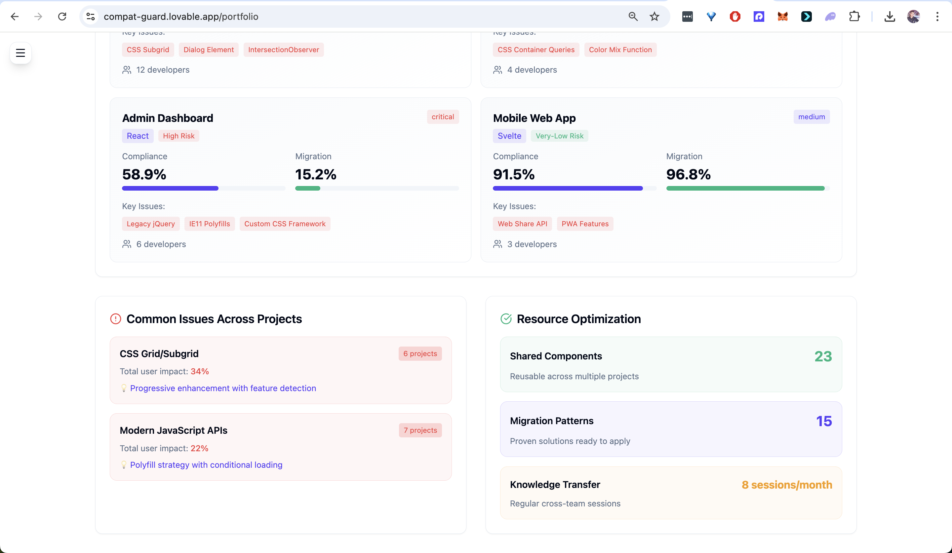Open the Chrome three-dot menu
952x553 pixels.
[937, 17]
